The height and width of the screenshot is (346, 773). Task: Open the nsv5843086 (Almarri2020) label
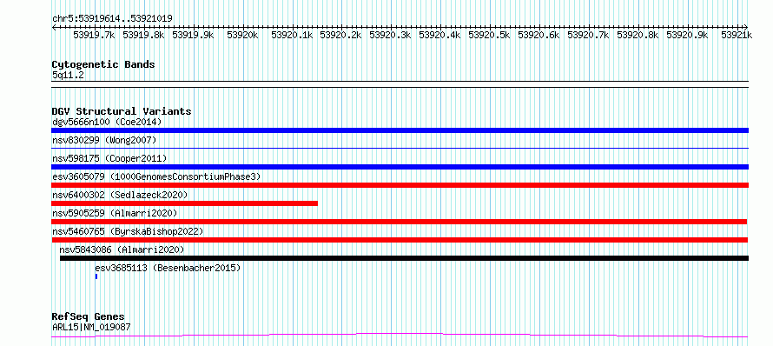pyautogui.click(x=122, y=250)
